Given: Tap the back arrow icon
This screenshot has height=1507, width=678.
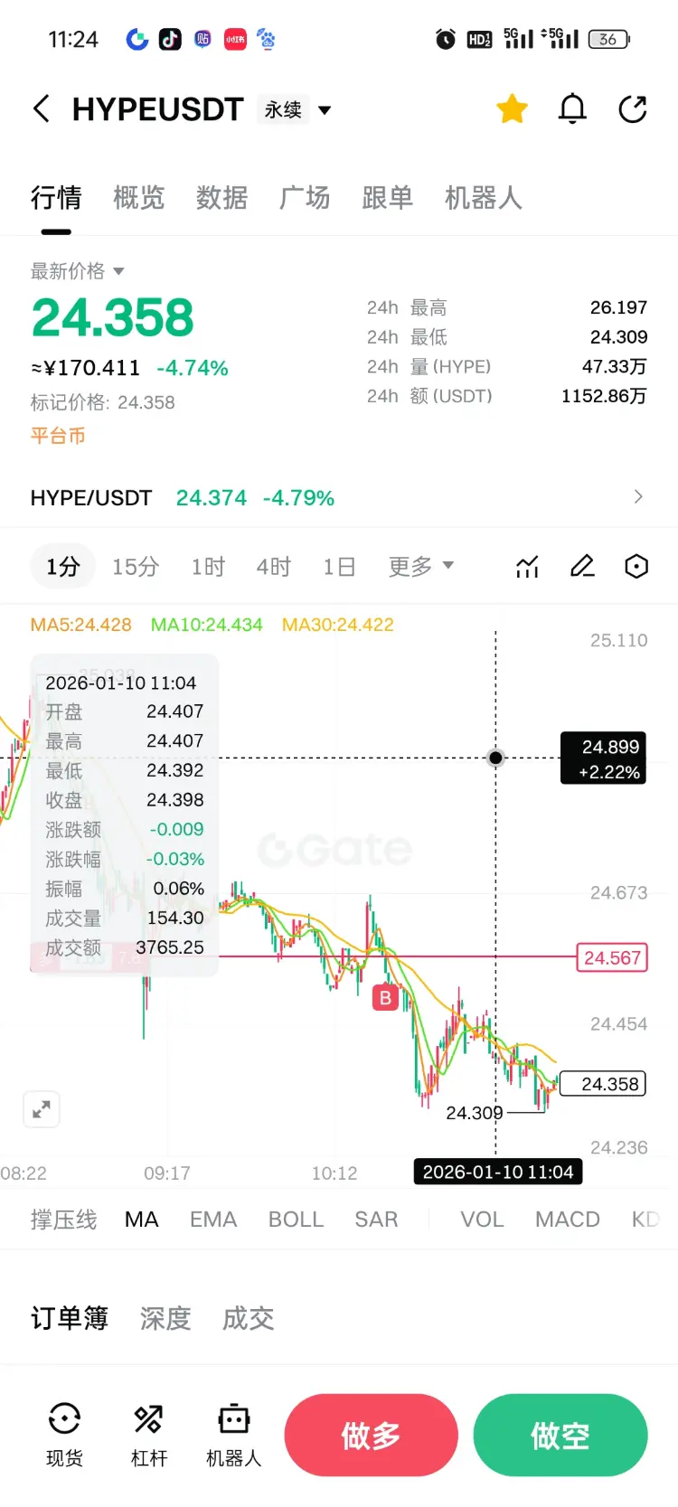Looking at the screenshot, I should point(41,109).
